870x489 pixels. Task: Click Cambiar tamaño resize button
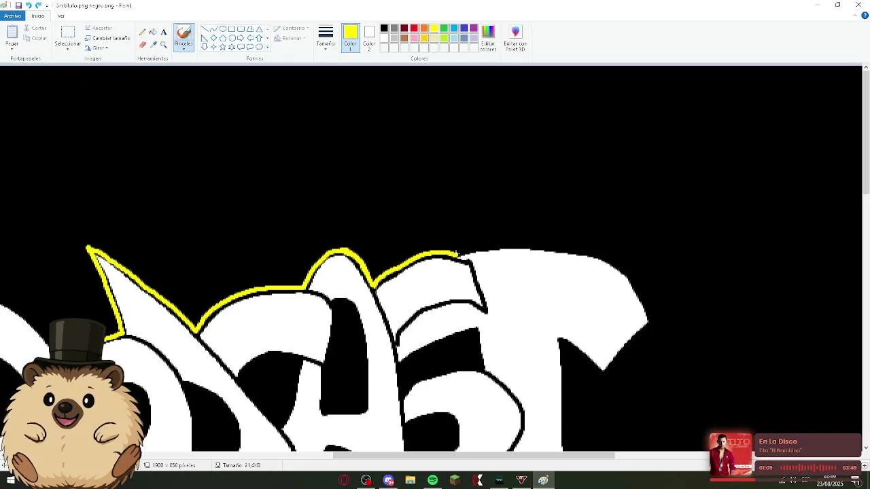(x=107, y=38)
